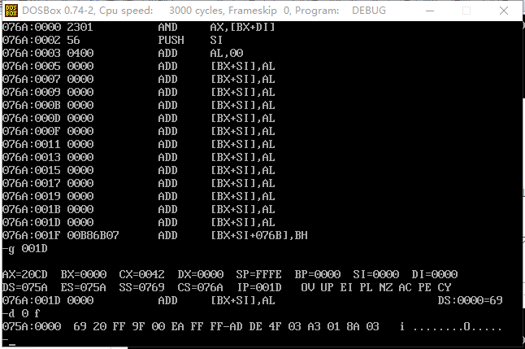This screenshot has width=525, height=349.
Task: Click machine code 00B86B07 at 076A:001F
Action: [93, 235]
